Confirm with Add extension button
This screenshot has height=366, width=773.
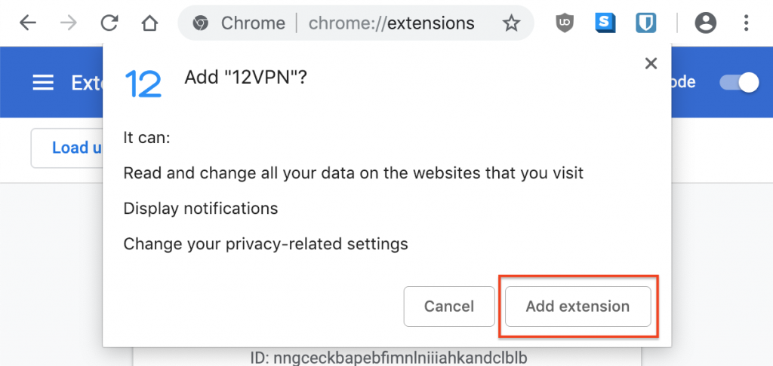click(x=577, y=307)
